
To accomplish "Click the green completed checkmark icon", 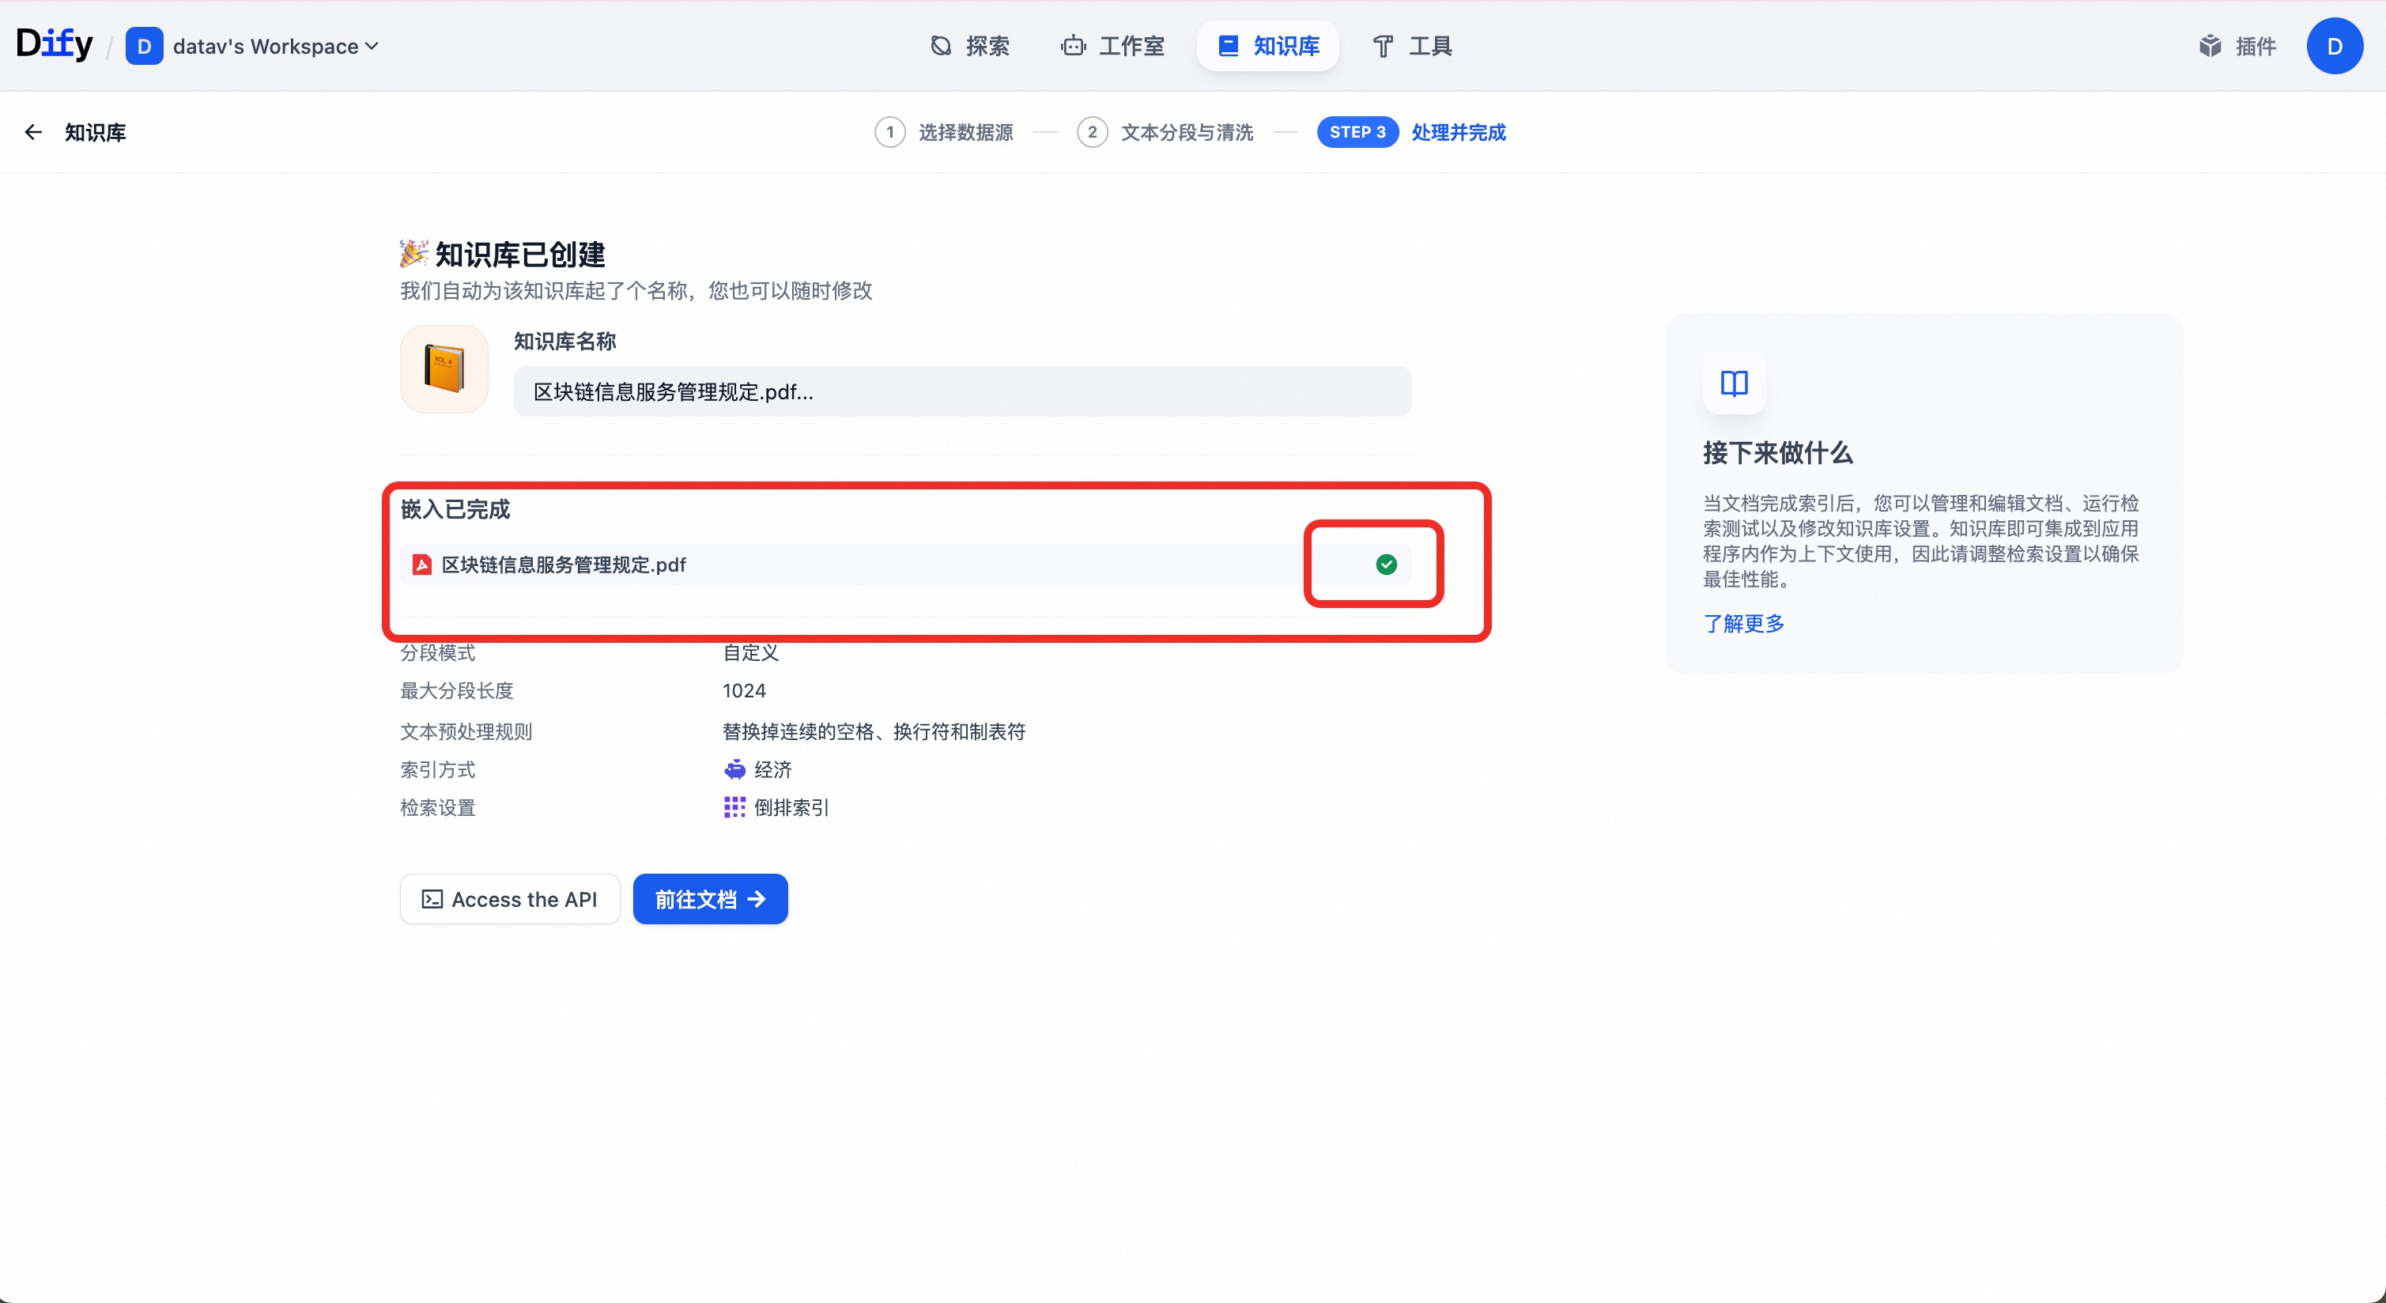I will click(x=1386, y=565).
